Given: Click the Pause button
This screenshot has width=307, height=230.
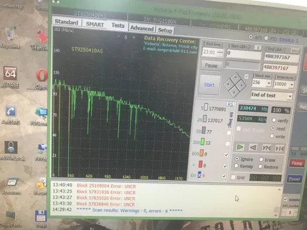Looking at the screenshot, I should click(211, 65).
